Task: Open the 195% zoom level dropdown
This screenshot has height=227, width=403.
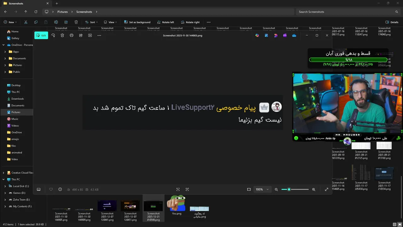Action: click(262, 189)
